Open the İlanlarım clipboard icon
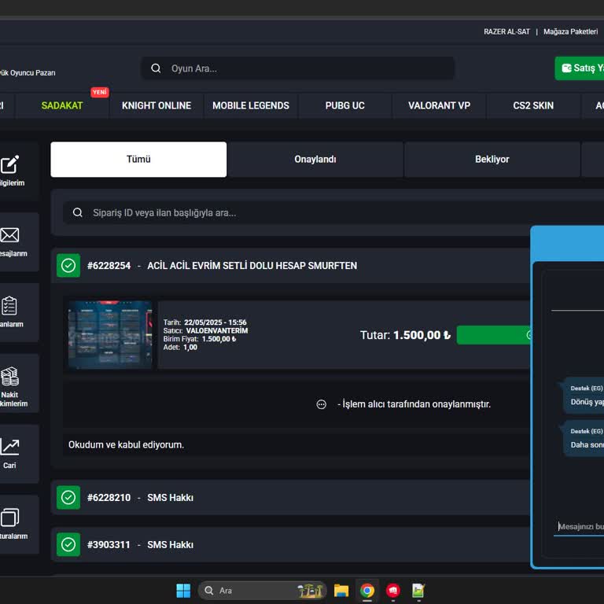The image size is (604, 604). pos(9,306)
